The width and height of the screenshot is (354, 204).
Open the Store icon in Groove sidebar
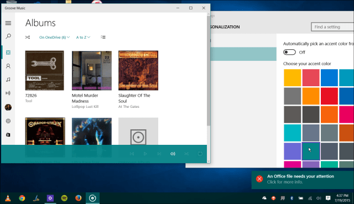(8, 135)
